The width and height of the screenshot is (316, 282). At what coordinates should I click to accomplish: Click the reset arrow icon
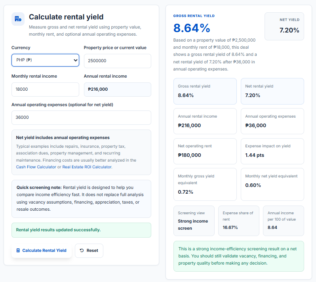click(82, 250)
